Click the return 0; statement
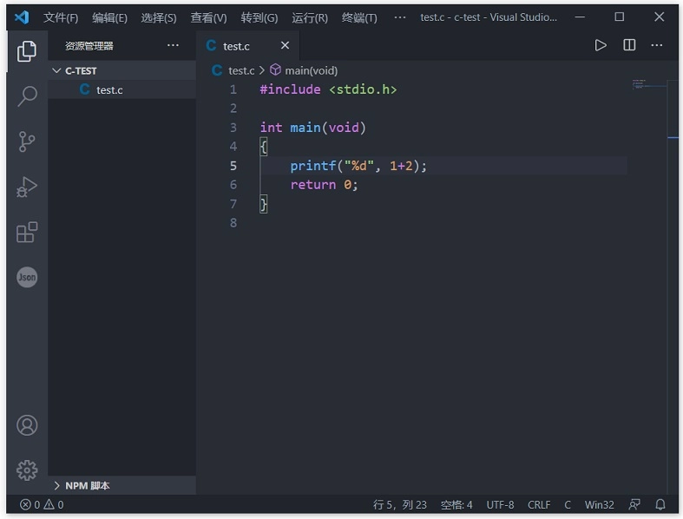This screenshot has width=683, height=519. tap(324, 185)
